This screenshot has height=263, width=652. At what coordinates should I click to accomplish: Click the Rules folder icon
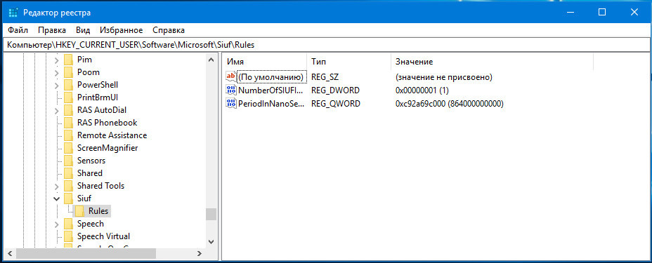(80, 211)
